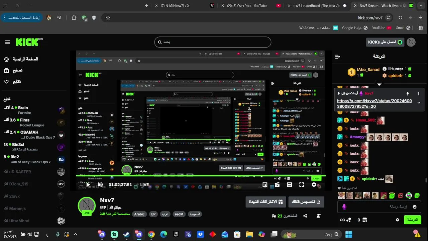Send the message with the green Chat button
The width and height of the screenshot is (428, 241).
tap(412, 220)
